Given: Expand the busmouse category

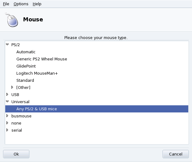Looking at the screenshot, I should coord(7,116).
